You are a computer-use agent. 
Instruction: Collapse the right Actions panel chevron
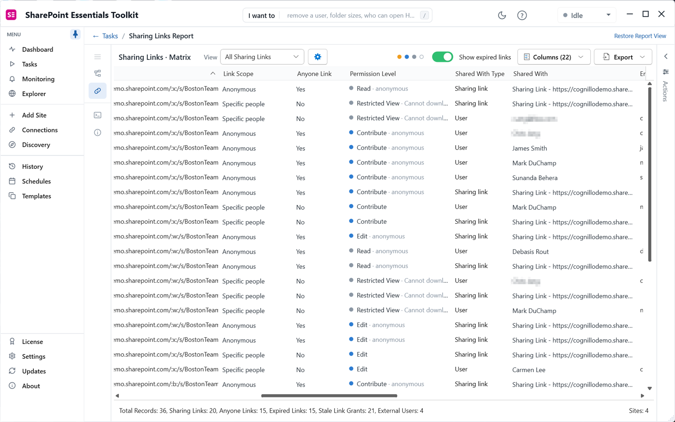click(x=666, y=56)
